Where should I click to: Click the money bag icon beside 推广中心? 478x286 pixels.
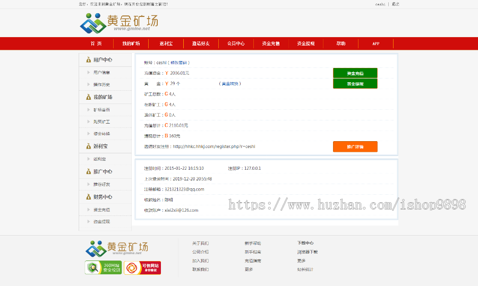point(88,171)
